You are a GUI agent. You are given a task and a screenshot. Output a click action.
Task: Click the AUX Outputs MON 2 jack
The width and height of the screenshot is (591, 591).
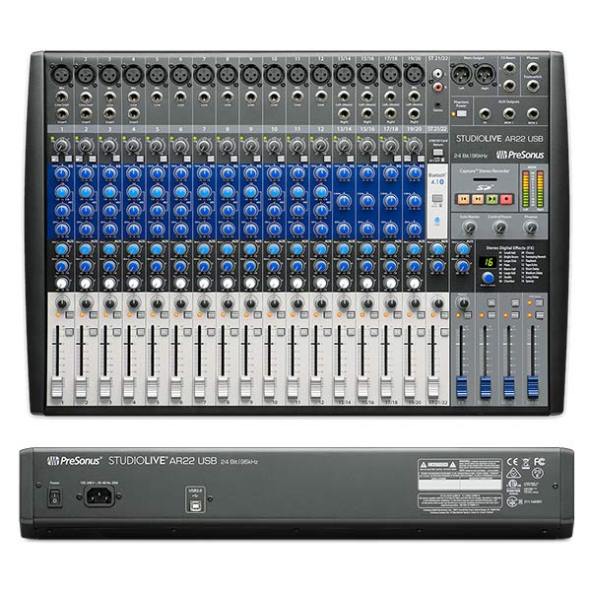pyautogui.click(x=533, y=113)
